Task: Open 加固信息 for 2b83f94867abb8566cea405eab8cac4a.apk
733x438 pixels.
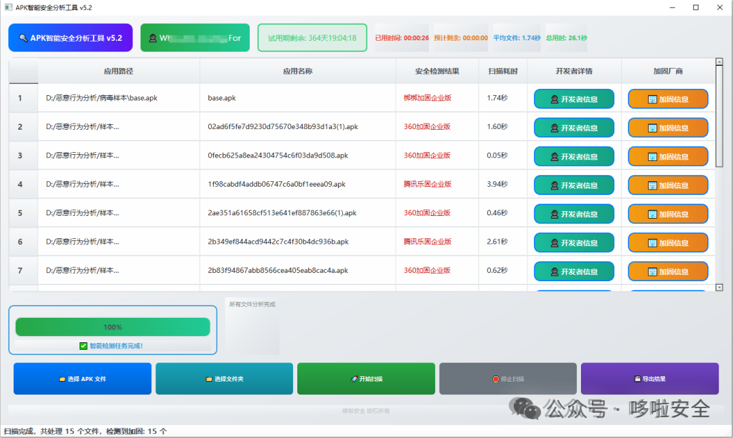Action: tap(668, 272)
